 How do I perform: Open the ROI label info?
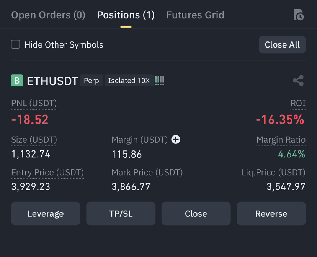pyautogui.click(x=298, y=103)
